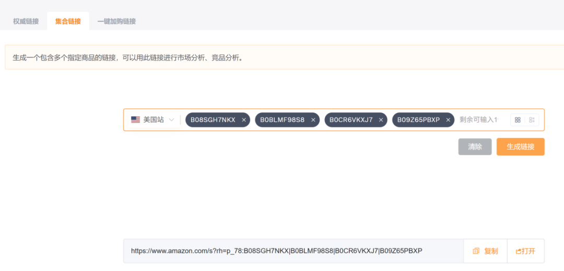Screen dimensions: 564x271
Task: Copy the generated link with 复制
Action: [485, 251]
